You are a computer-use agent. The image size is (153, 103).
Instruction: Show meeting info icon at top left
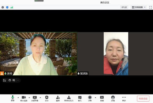(3, 7)
